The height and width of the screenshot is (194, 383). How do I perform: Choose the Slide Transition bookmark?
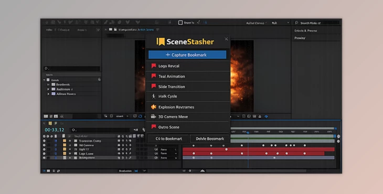tap(188, 87)
